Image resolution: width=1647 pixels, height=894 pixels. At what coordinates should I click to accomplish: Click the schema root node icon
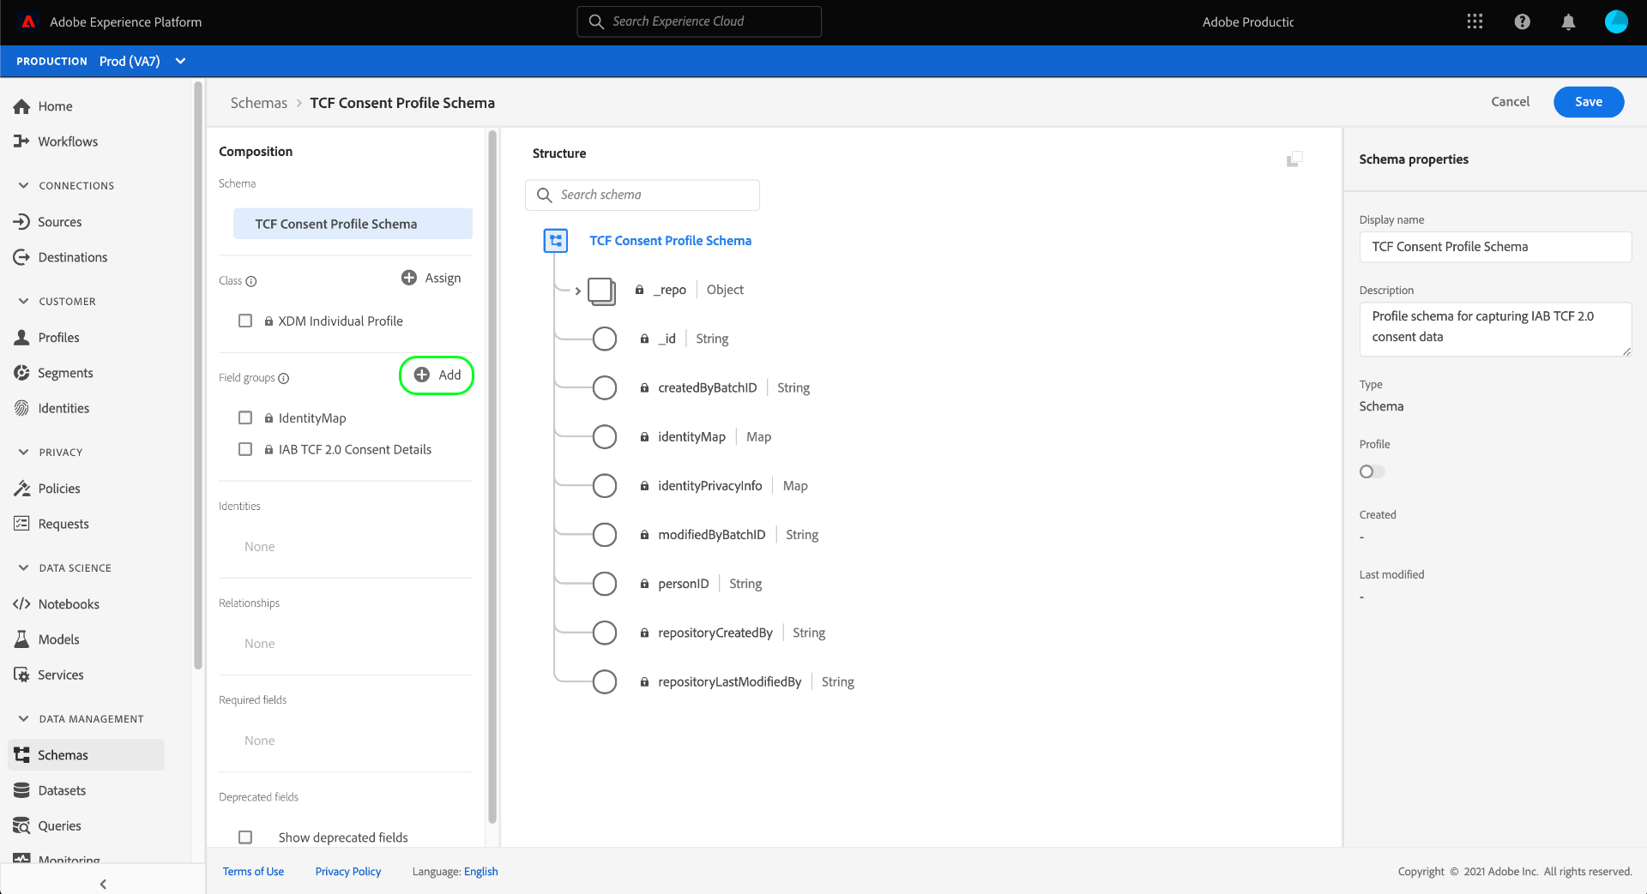pyautogui.click(x=556, y=241)
